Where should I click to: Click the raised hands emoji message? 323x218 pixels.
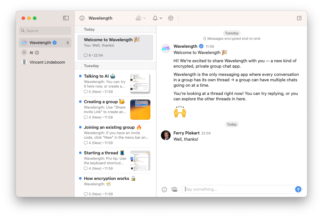180,112
